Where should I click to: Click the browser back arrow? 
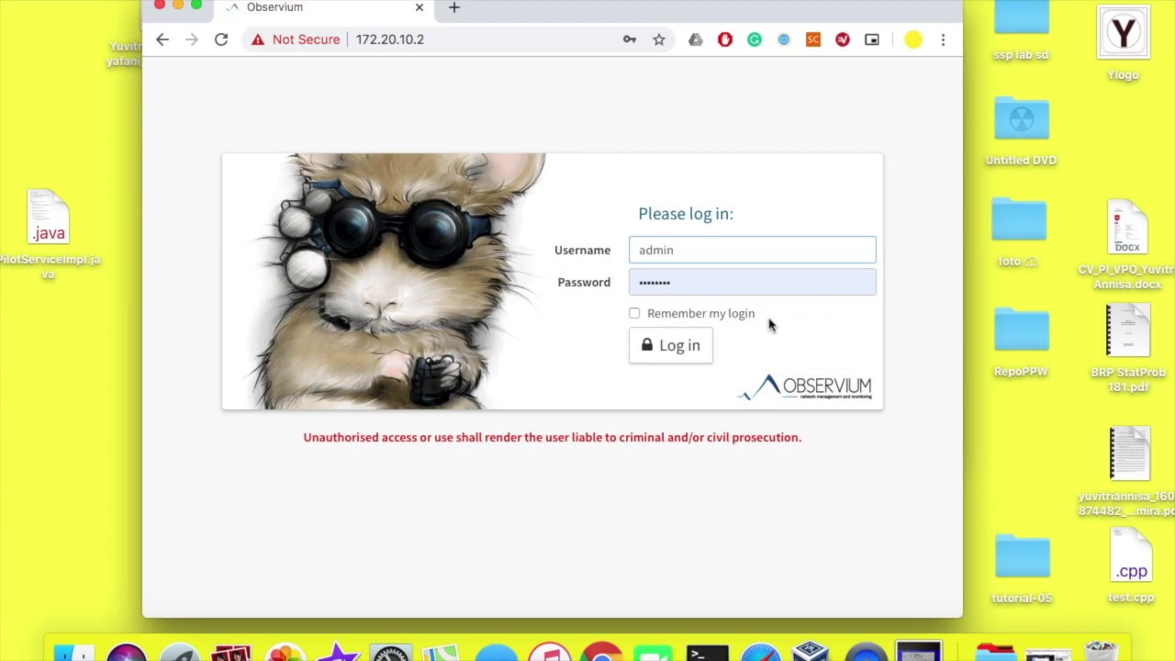(x=162, y=39)
